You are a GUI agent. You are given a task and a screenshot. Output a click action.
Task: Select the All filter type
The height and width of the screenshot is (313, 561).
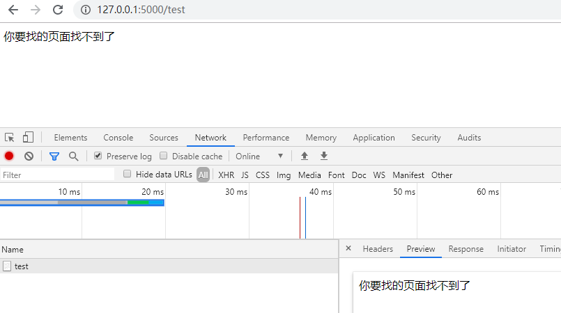203,175
